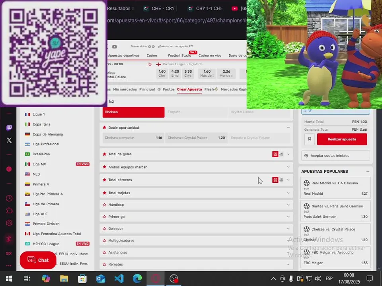
Task: Open the sidebar three-dots menu
Action: [9, 266]
